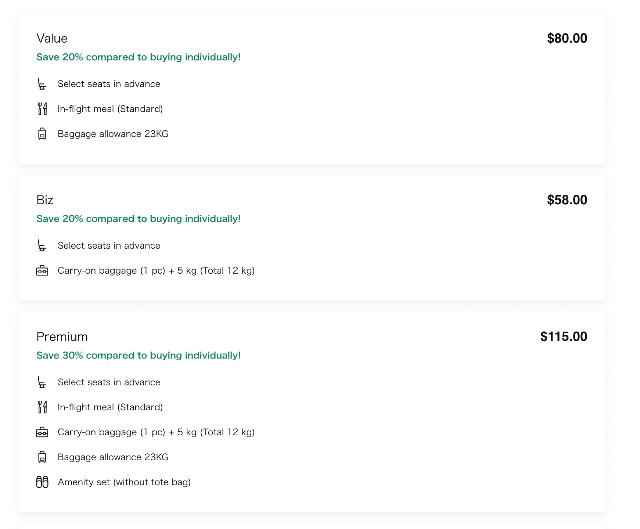The height and width of the screenshot is (529, 640).
Task: Click Value's "Baggage allowance 23KG" text
Action: point(113,134)
